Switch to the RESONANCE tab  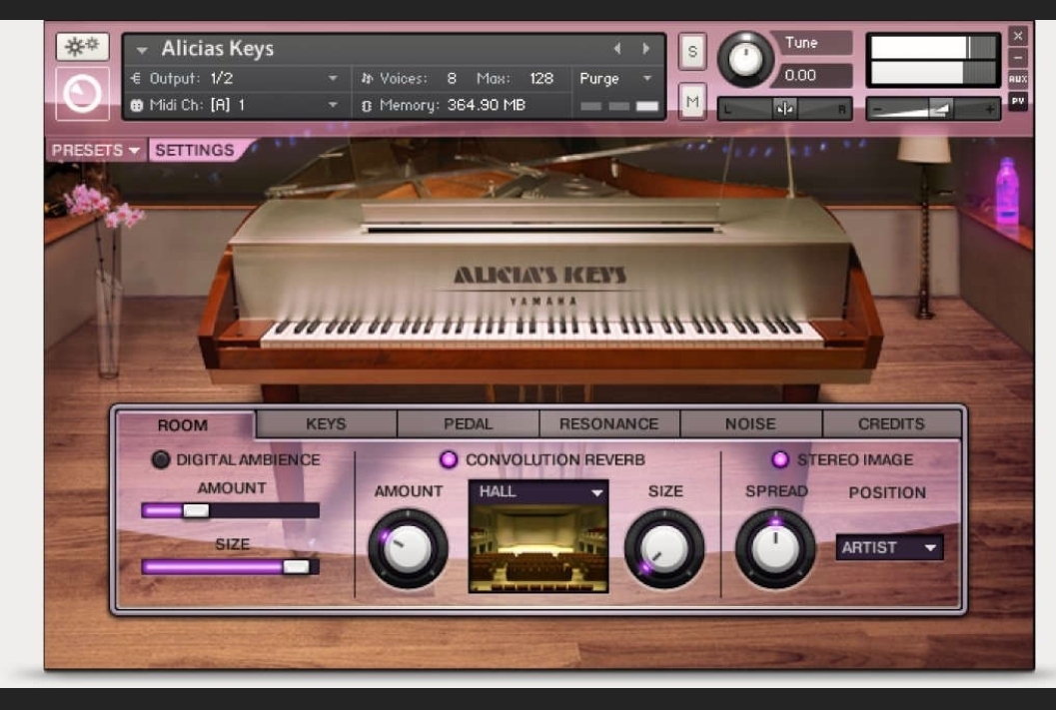tap(608, 424)
